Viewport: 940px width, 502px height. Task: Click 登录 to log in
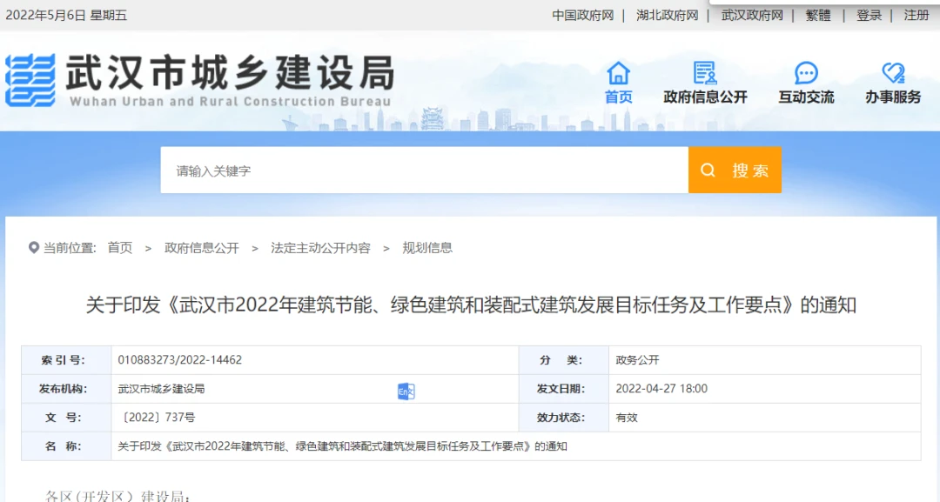point(869,16)
